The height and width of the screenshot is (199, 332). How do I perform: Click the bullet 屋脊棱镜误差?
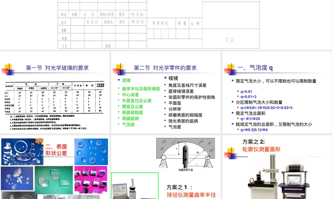coord(181,91)
